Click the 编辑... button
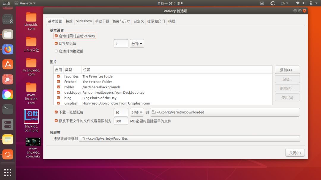Viewport: 321px width, 180px height. coord(287,79)
